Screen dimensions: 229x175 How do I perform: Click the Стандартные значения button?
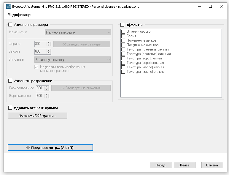click(x=81, y=88)
